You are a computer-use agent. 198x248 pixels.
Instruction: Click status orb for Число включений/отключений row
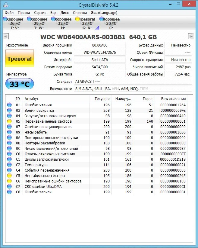(9, 148)
